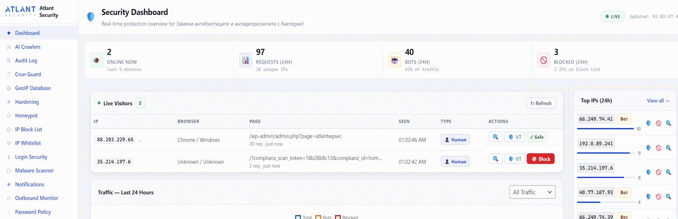The image size is (678, 219).
Task: Click the chart icon for Requests (24h)
Action: click(x=245, y=60)
